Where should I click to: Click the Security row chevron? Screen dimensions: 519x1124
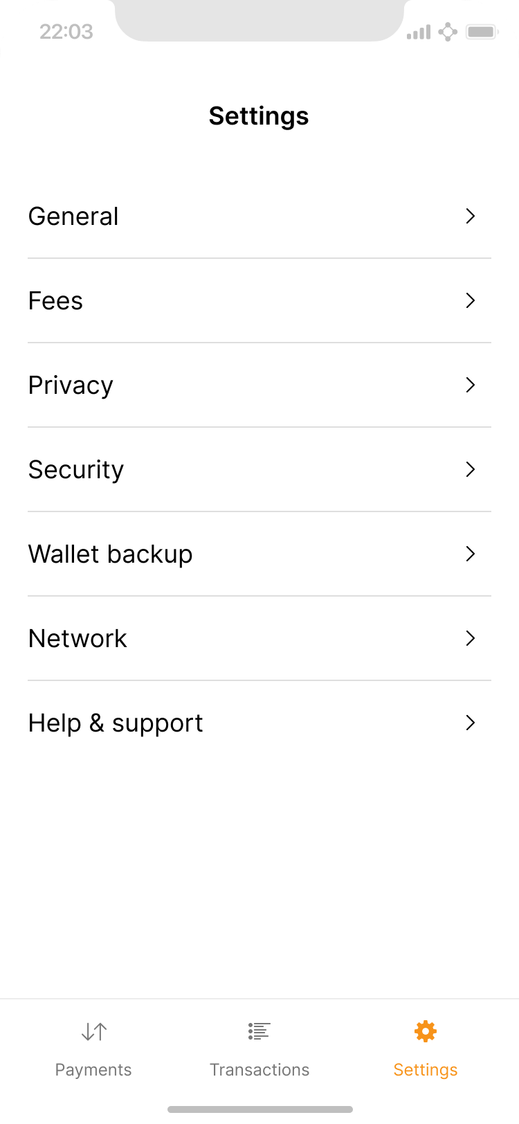point(471,470)
